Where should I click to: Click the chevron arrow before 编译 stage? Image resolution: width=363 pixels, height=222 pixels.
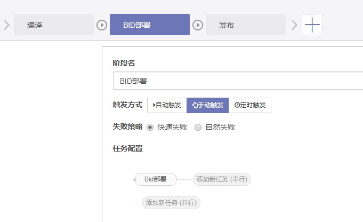tap(7, 25)
